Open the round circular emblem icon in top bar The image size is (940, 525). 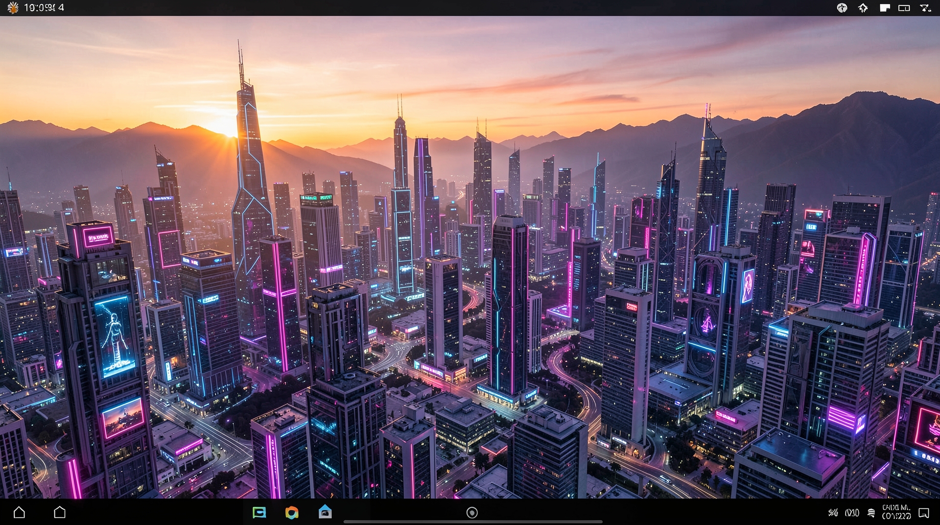point(842,8)
